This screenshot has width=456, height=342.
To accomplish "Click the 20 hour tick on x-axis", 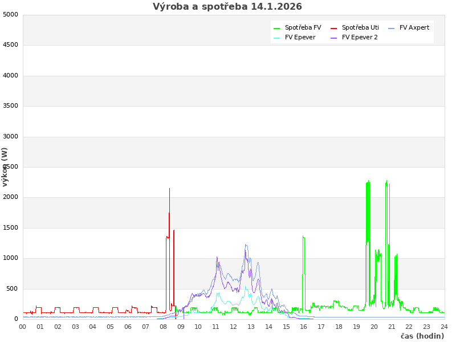I will pyautogui.click(x=374, y=327).
